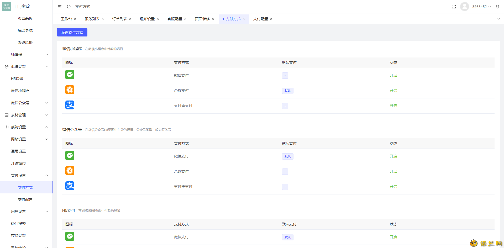This screenshot has width=504, height=248.
Task: Click 默认 tag for 微信小程序 余额支付
Action: click(x=288, y=91)
